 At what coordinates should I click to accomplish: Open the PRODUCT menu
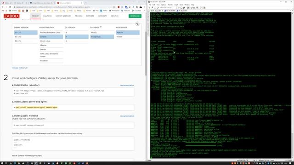click(36, 16)
